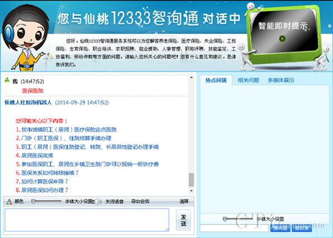Open the 相关问题 tab

coord(248,80)
